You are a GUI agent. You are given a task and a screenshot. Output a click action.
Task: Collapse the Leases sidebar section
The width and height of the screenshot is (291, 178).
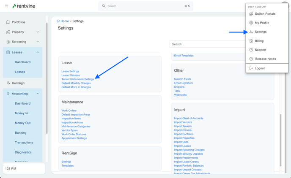tap(38, 52)
